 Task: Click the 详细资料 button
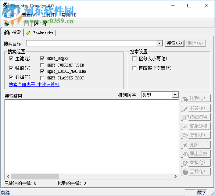(196, 117)
